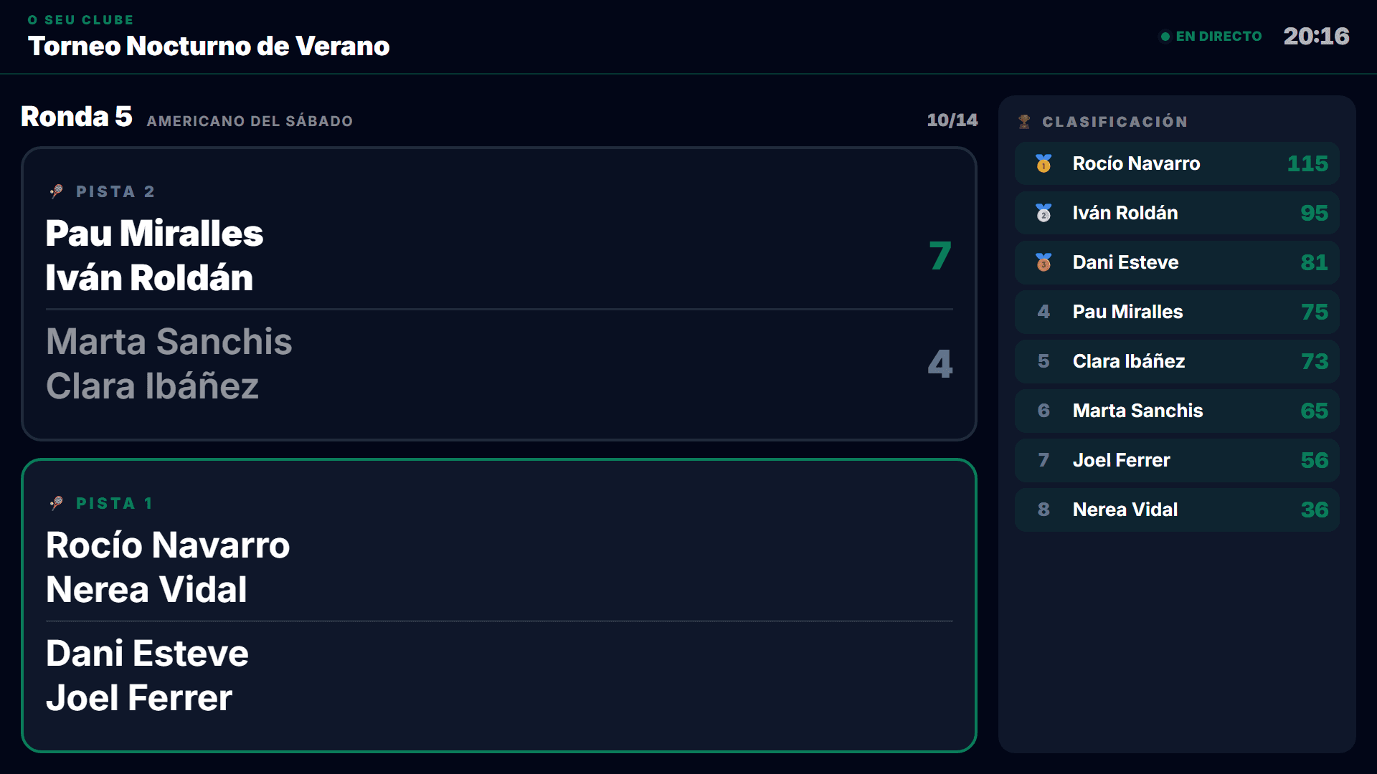Click the racket icon beside Pista 1

(x=57, y=503)
